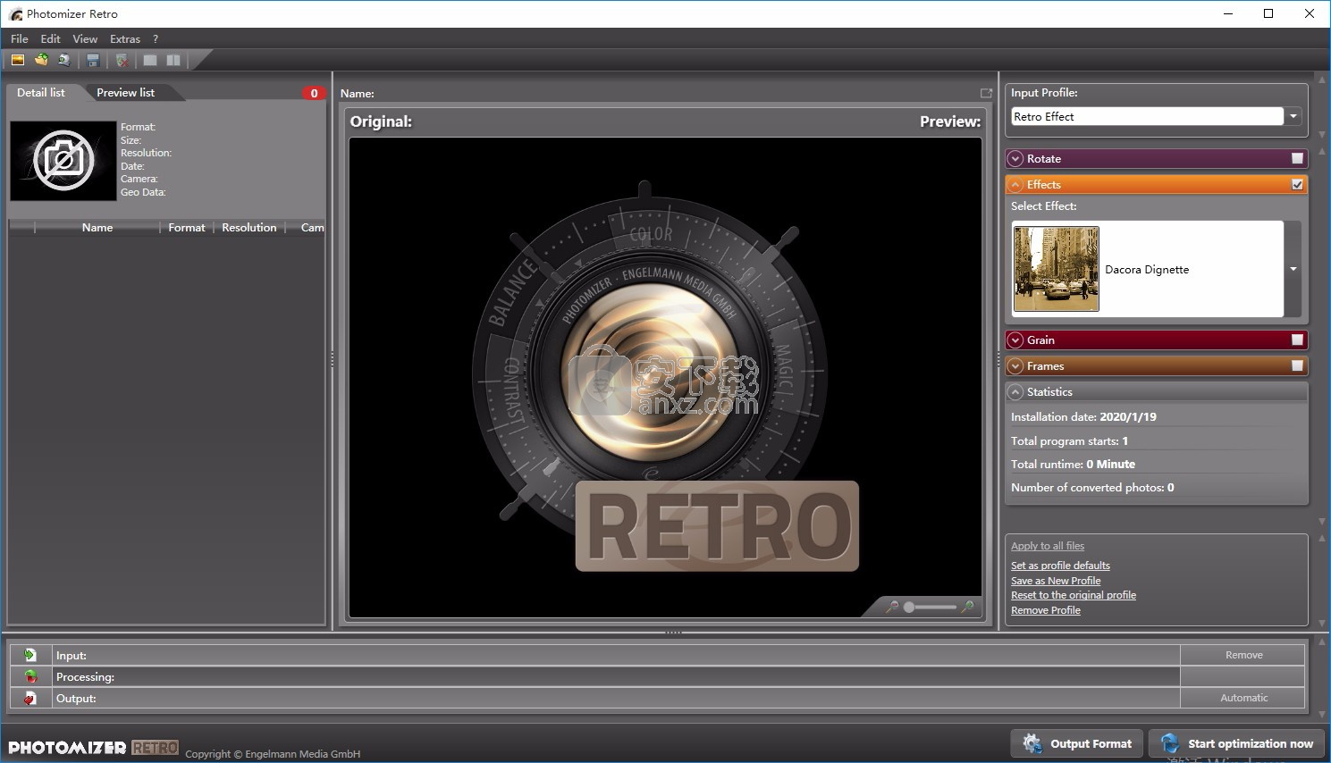Expand the Rotate section
Image resolution: width=1331 pixels, height=763 pixels.
(x=1015, y=158)
